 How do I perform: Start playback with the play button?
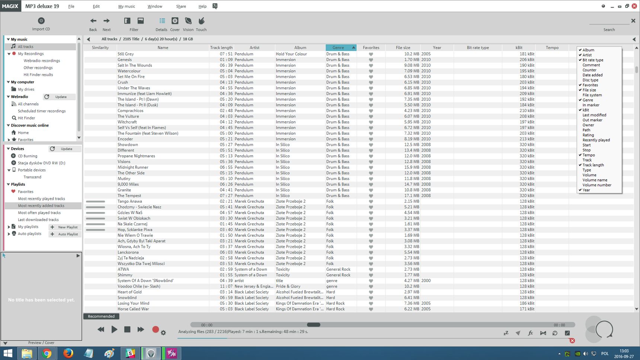pyautogui.click(x=114, y=329)
